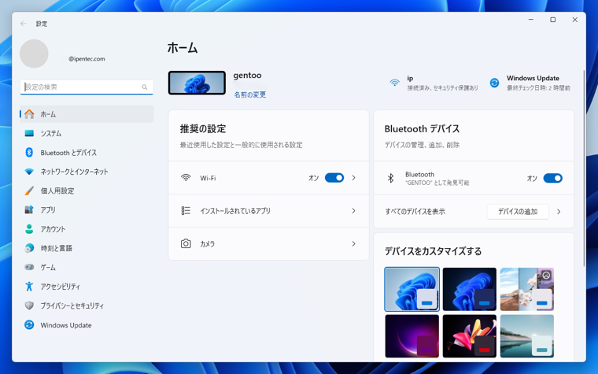Open Bluetooth とデバイス in the sidebar
The height and width of the screenshot is (374, 598).
click(87, 152)
